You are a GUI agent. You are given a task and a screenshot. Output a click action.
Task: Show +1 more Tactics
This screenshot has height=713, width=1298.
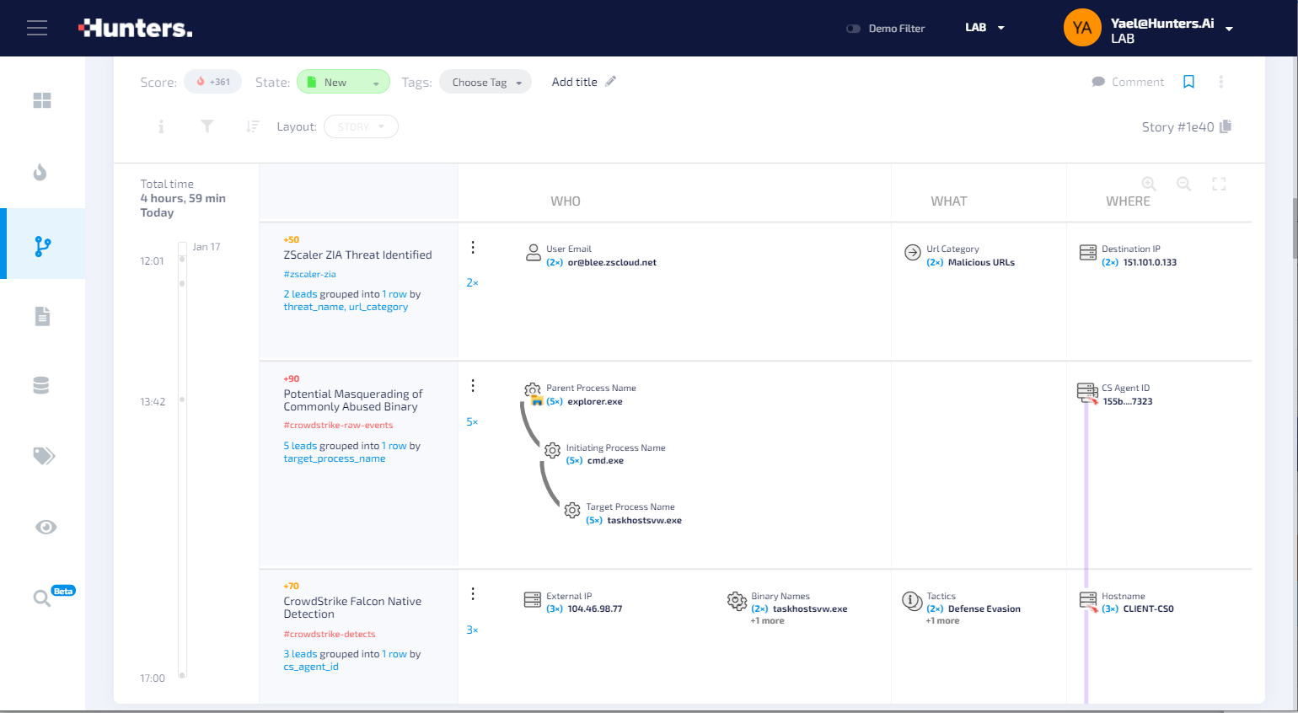942,620
